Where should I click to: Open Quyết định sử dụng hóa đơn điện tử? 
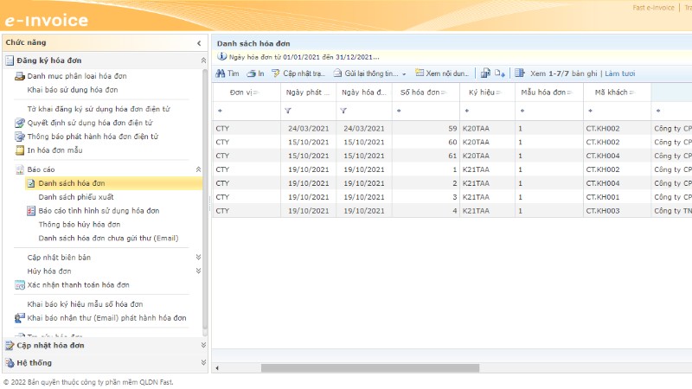coord(90,123)
